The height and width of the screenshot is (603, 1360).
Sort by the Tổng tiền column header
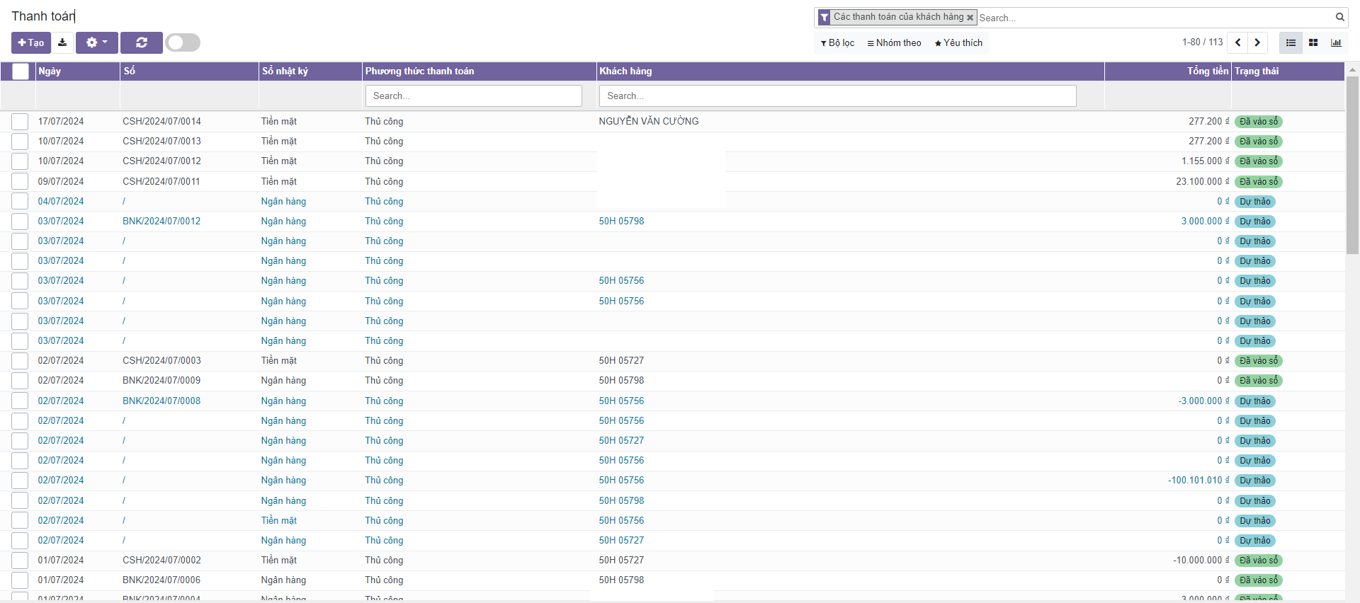pos(1207,71)
